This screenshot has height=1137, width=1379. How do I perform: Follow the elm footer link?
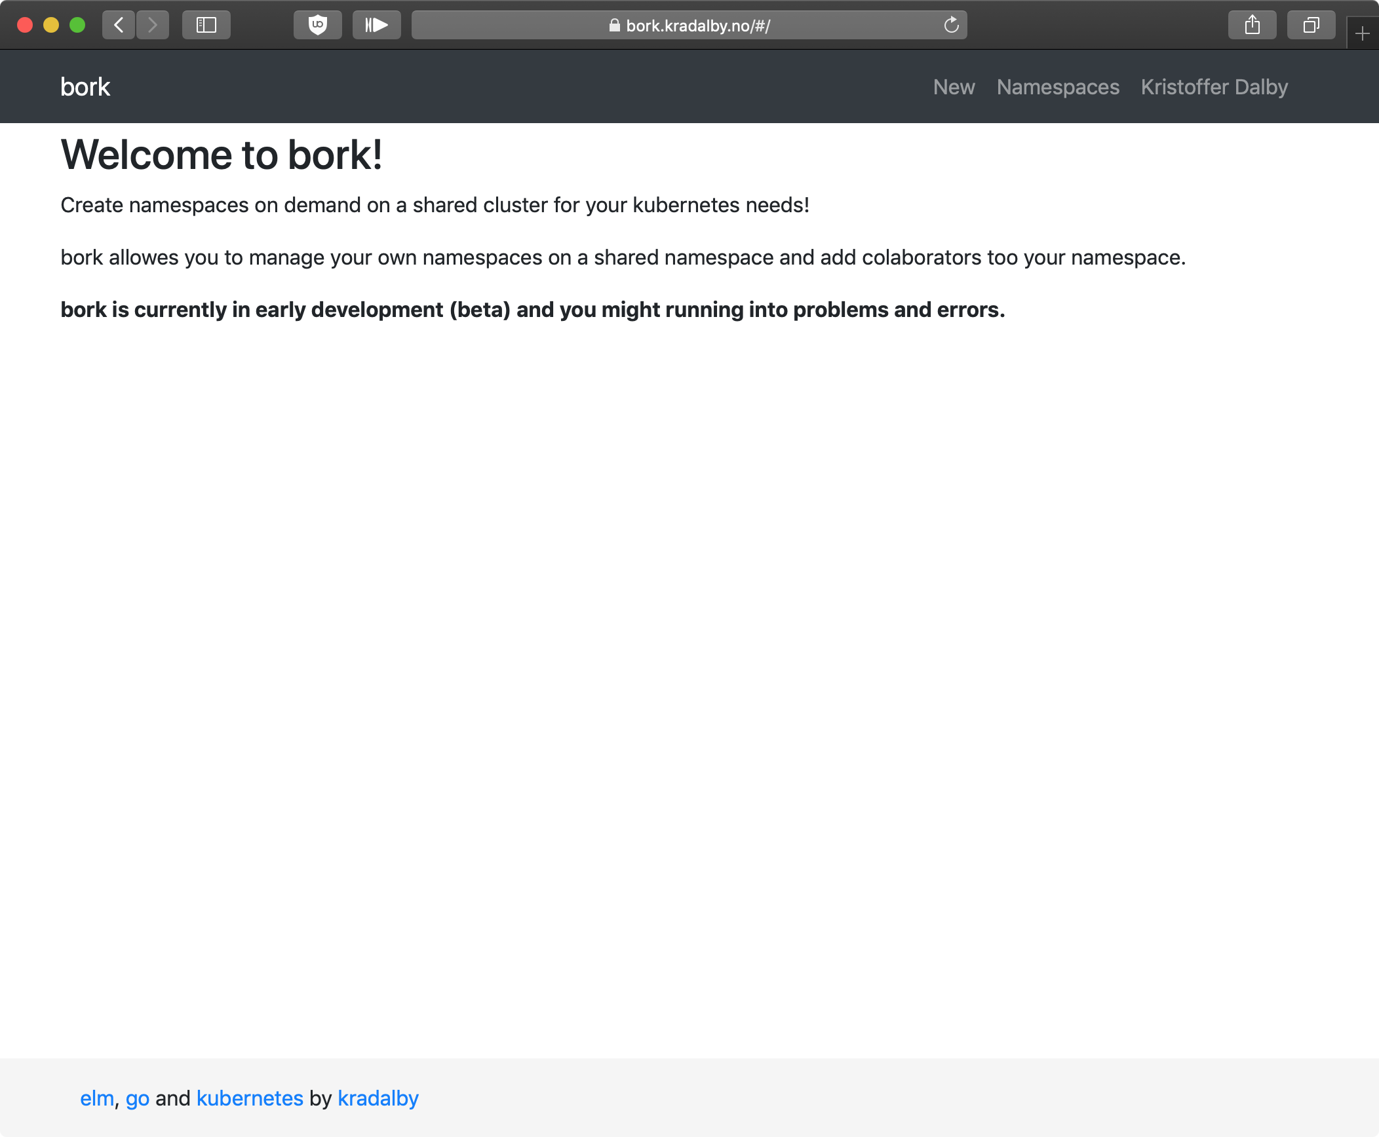tap(96, 1098)
